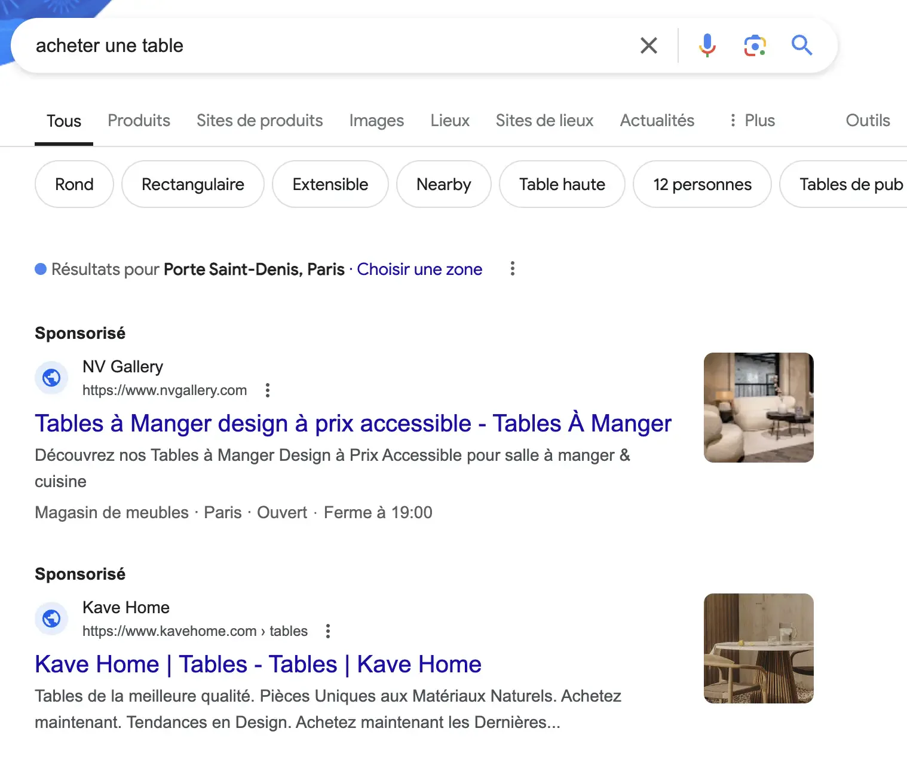Open the Actualités tab

pyautogui.click(x=657, y=121)
